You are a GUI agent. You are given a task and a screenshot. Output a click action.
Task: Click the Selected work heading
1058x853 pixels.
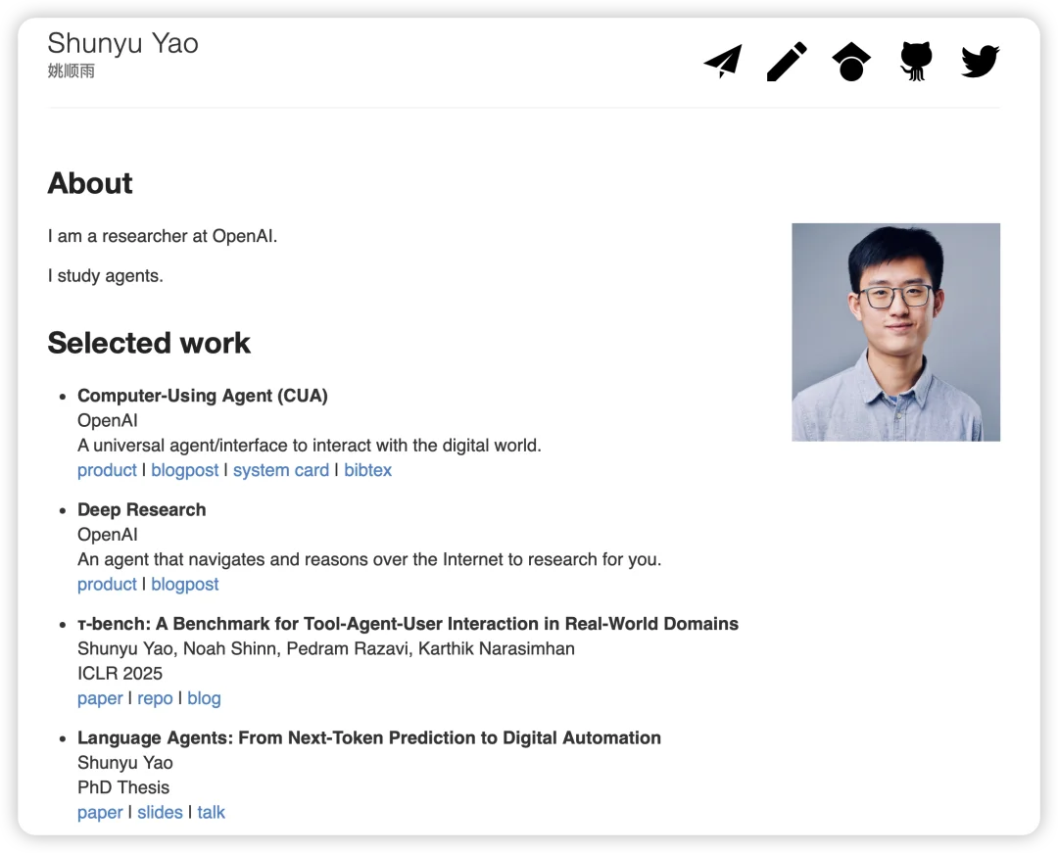[149, 343]
